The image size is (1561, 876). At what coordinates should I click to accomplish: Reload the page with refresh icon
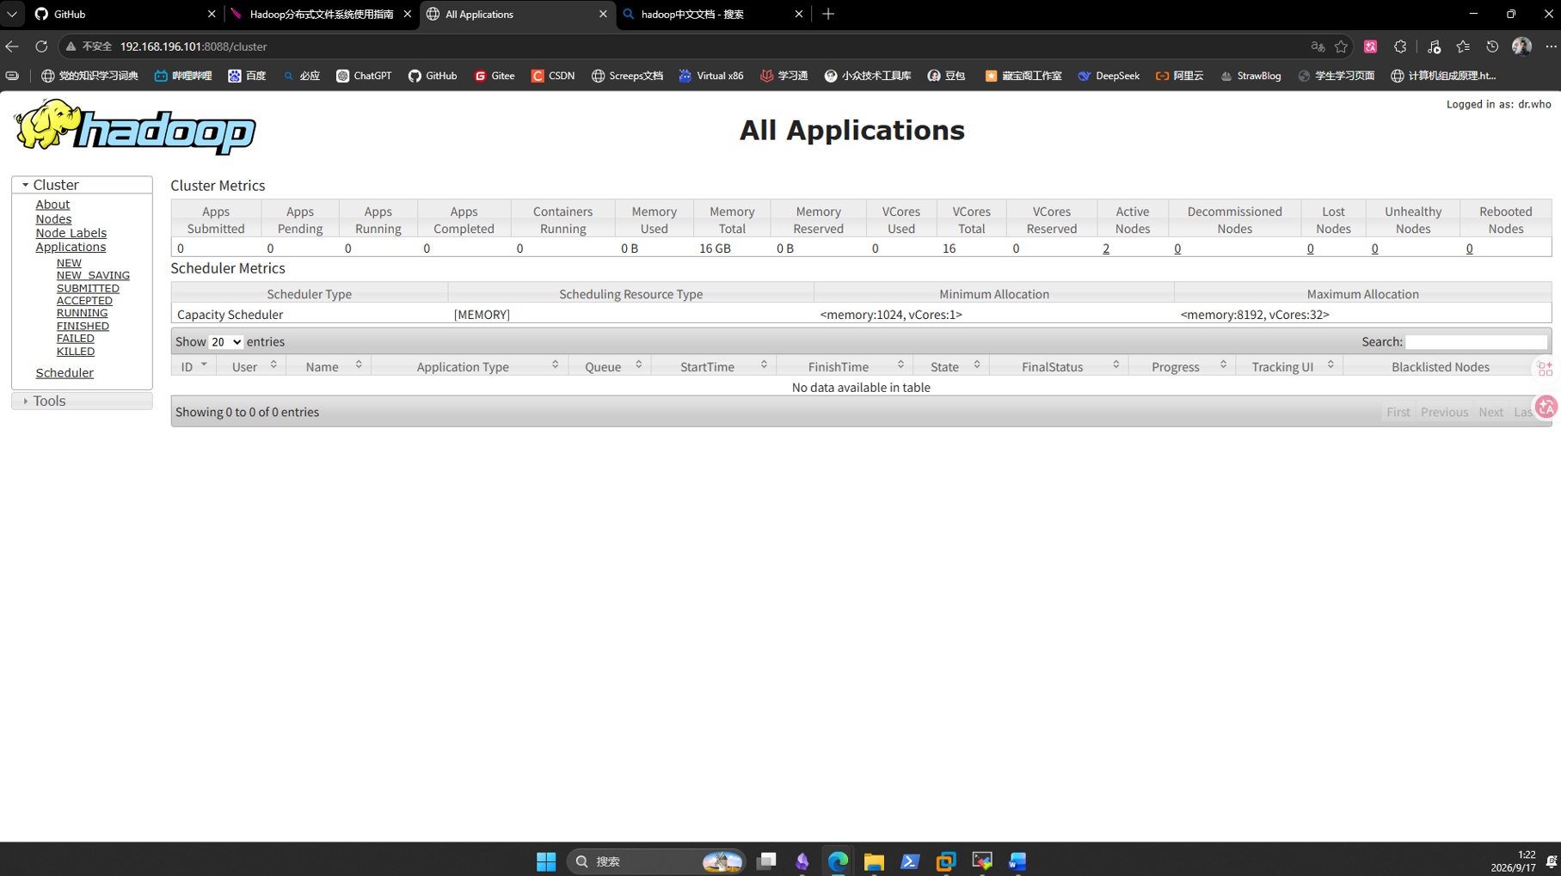41,46
